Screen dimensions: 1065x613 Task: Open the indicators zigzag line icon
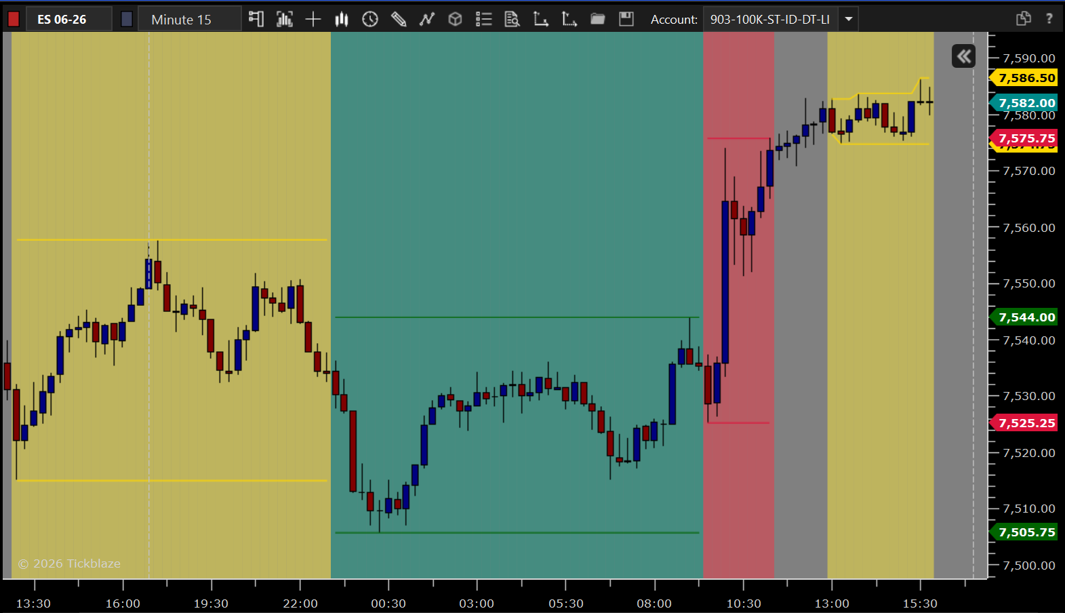click(427, 19)
